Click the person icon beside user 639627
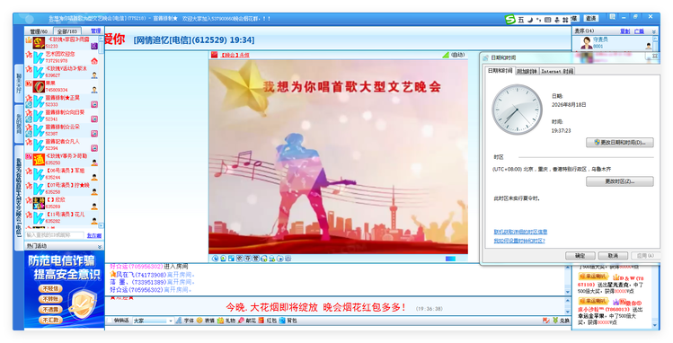Image resolution: width=673 pixels, height=343 pixels. 94,75
